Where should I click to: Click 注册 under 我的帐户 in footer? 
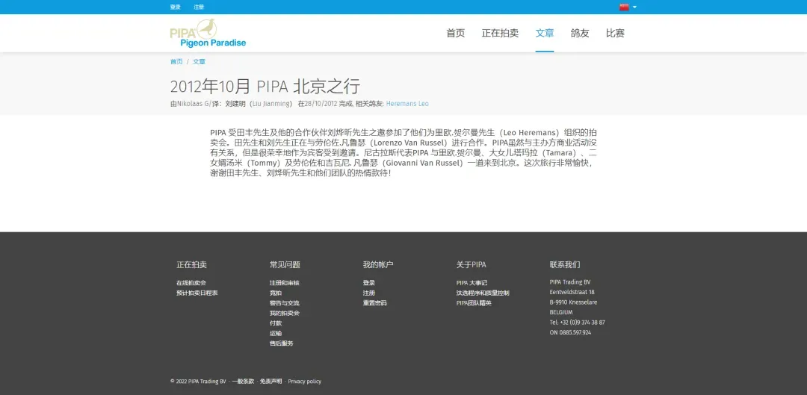tap(369, 293)
